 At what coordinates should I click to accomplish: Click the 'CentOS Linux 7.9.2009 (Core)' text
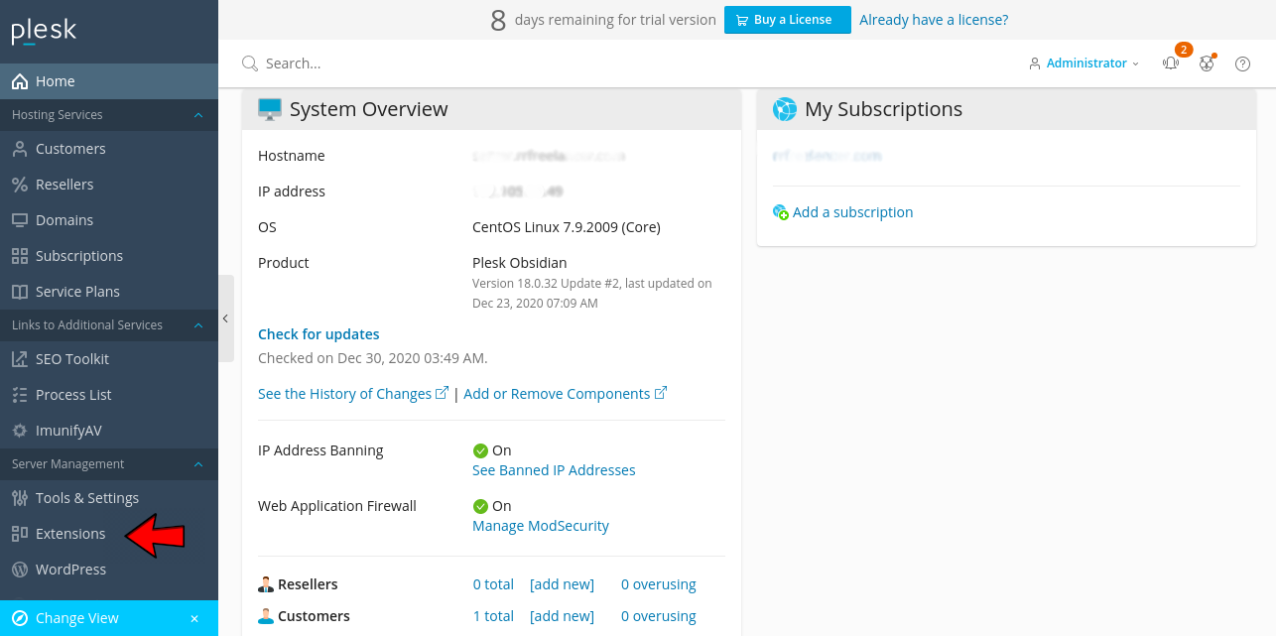coord(567,227)
